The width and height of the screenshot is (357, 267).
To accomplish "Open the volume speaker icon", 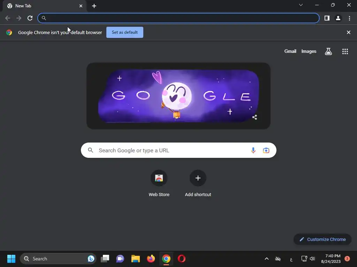I will [x=312, y=259].
